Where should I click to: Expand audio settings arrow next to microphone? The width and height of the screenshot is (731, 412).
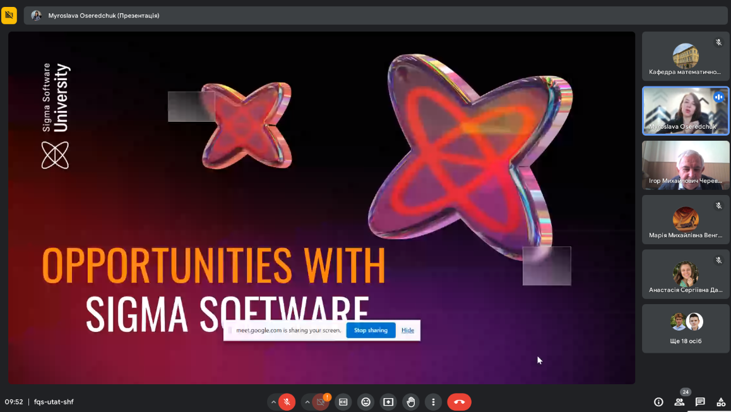point(273,402)
